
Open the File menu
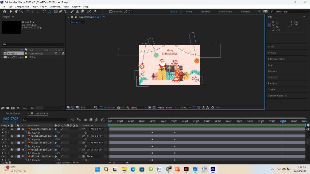pyautogui.click(x=4, y=7)
